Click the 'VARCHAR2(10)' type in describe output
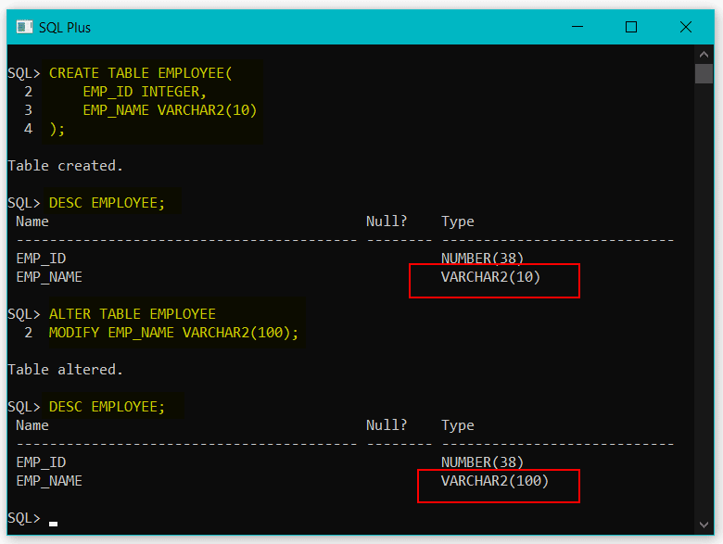Image resolution: width=723 pixels, height=544 pixels. [490, 277]
